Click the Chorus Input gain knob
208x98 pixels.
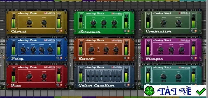coord(14,16)
